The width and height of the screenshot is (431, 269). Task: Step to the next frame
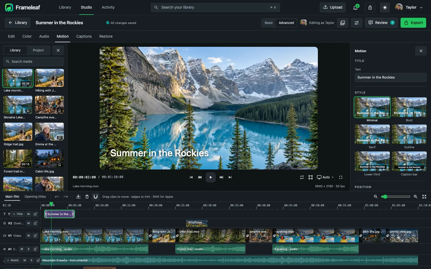pyautogui.click(x=221, y=177)
